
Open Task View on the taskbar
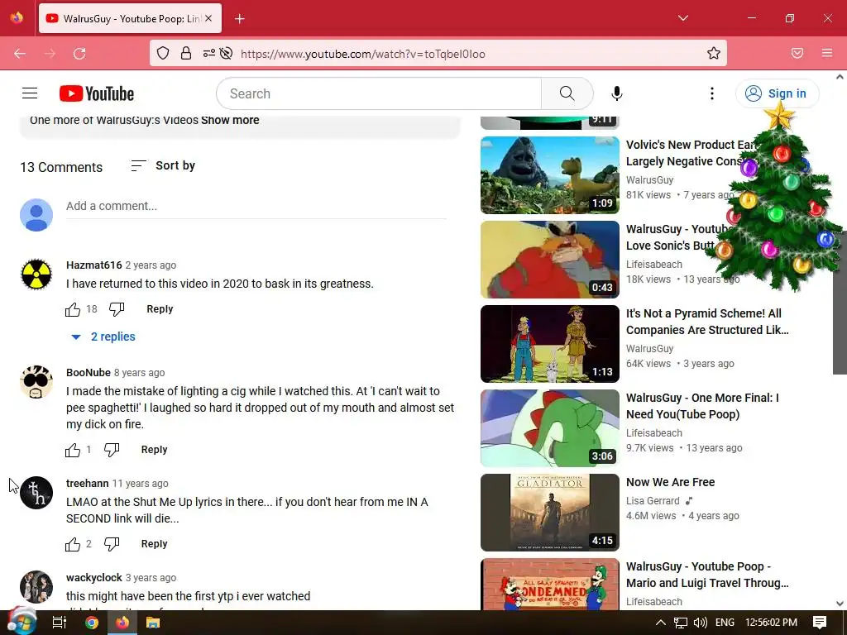(60, 623)
